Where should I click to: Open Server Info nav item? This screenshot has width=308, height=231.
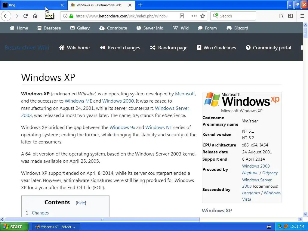coord(150,28)
